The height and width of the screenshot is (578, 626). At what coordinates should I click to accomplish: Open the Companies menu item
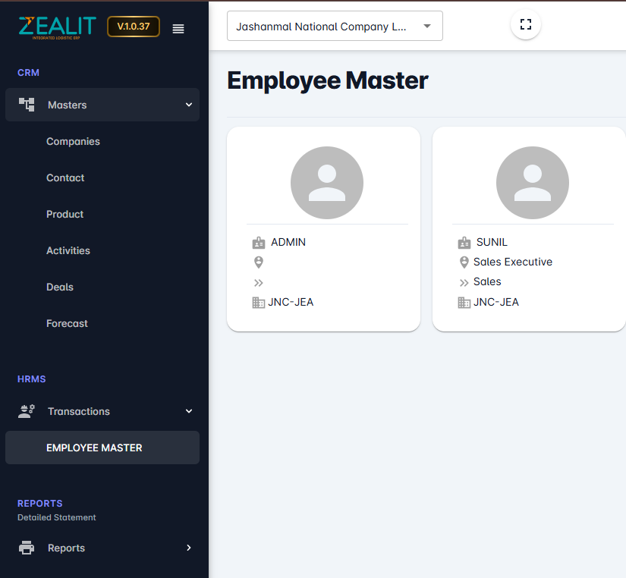click(x=73, y=141)
